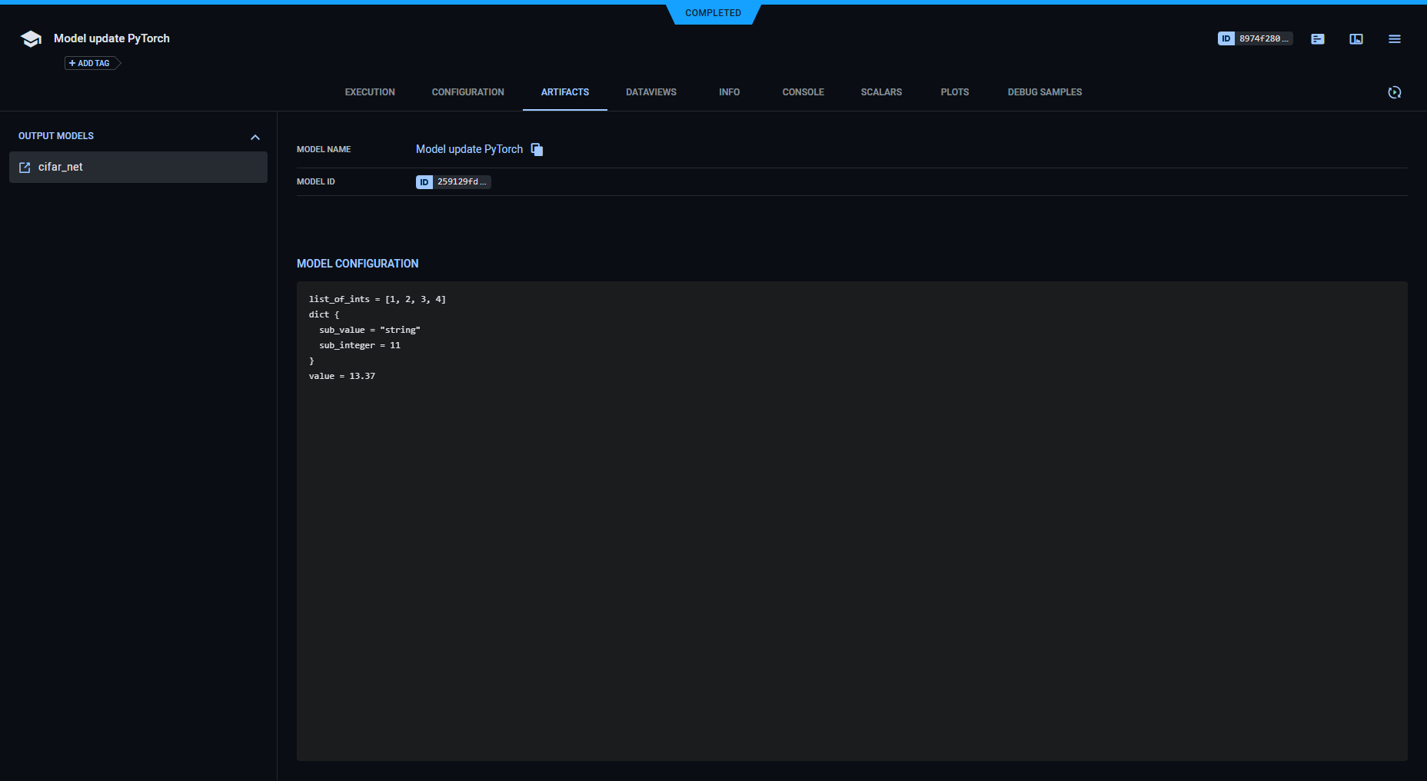The image size is (1427, 781).
Task: Click the experiment ID 8974f280 badge
Action: pos(1255,38)
